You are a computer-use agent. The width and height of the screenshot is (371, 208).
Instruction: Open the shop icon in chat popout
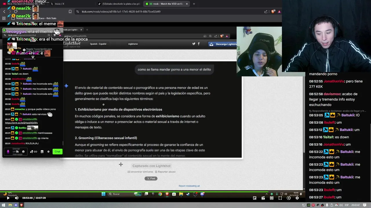42,152
